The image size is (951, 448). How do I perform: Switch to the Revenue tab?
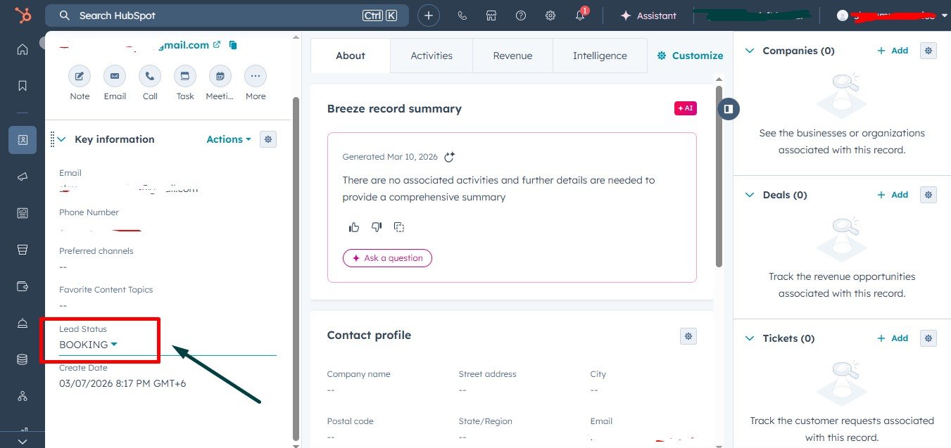(512, 56)
